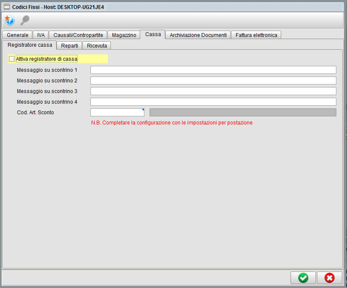Focus the Messaggio su scontrino 2 field
This screenshot has width=347, height=288.
(213, 81)
